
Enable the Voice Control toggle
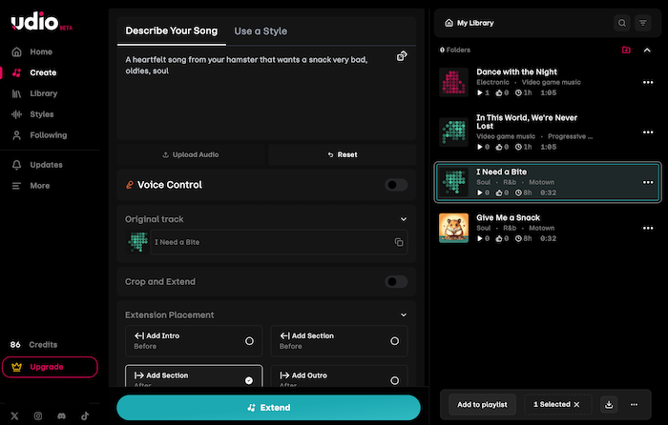click(396, 185)
